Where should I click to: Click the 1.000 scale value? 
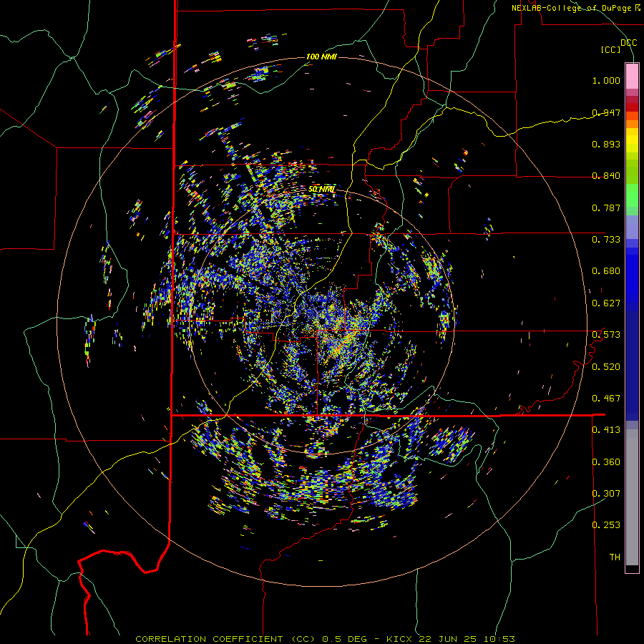click(x=606, y=80)
